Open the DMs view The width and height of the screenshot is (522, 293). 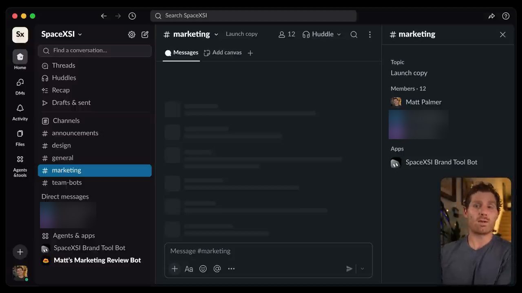(x=20, y=87)
